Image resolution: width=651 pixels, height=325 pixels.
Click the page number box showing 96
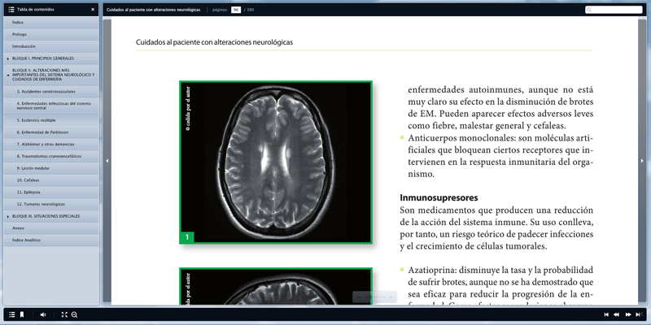[236, 10]
